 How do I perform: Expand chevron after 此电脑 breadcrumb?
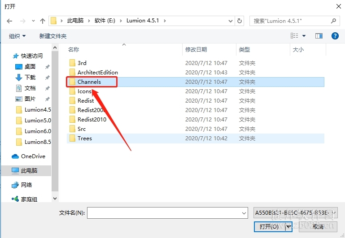tap(89, 21)
